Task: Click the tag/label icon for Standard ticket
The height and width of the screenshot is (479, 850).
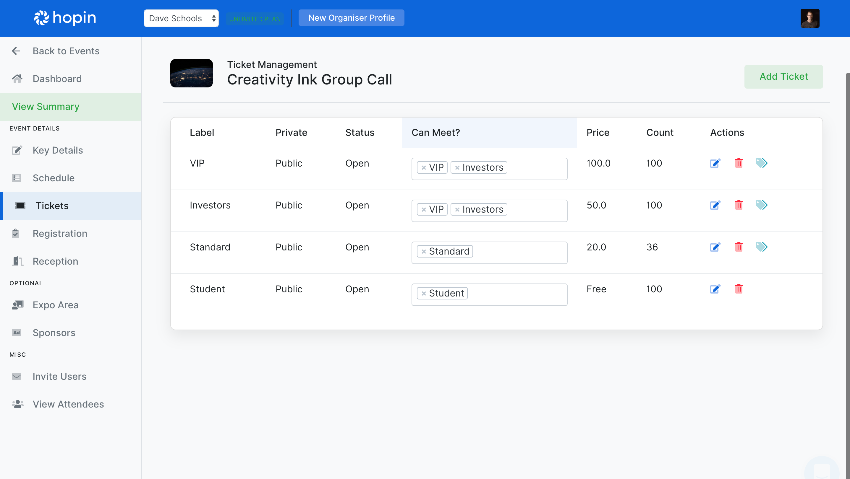Action: (761, 247)
